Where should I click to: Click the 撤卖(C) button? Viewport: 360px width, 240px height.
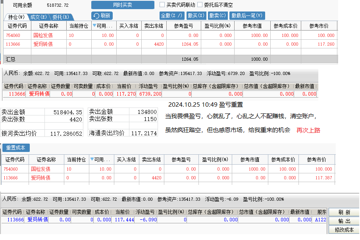[x=217, y=16]
